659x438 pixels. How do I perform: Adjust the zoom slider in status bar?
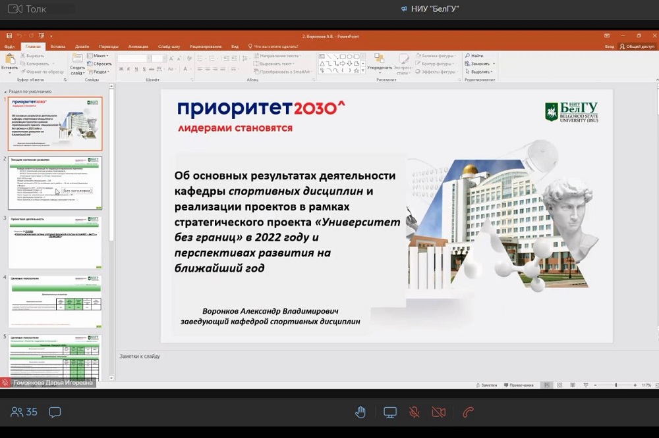pyautogui.click(x=616, y=385)
